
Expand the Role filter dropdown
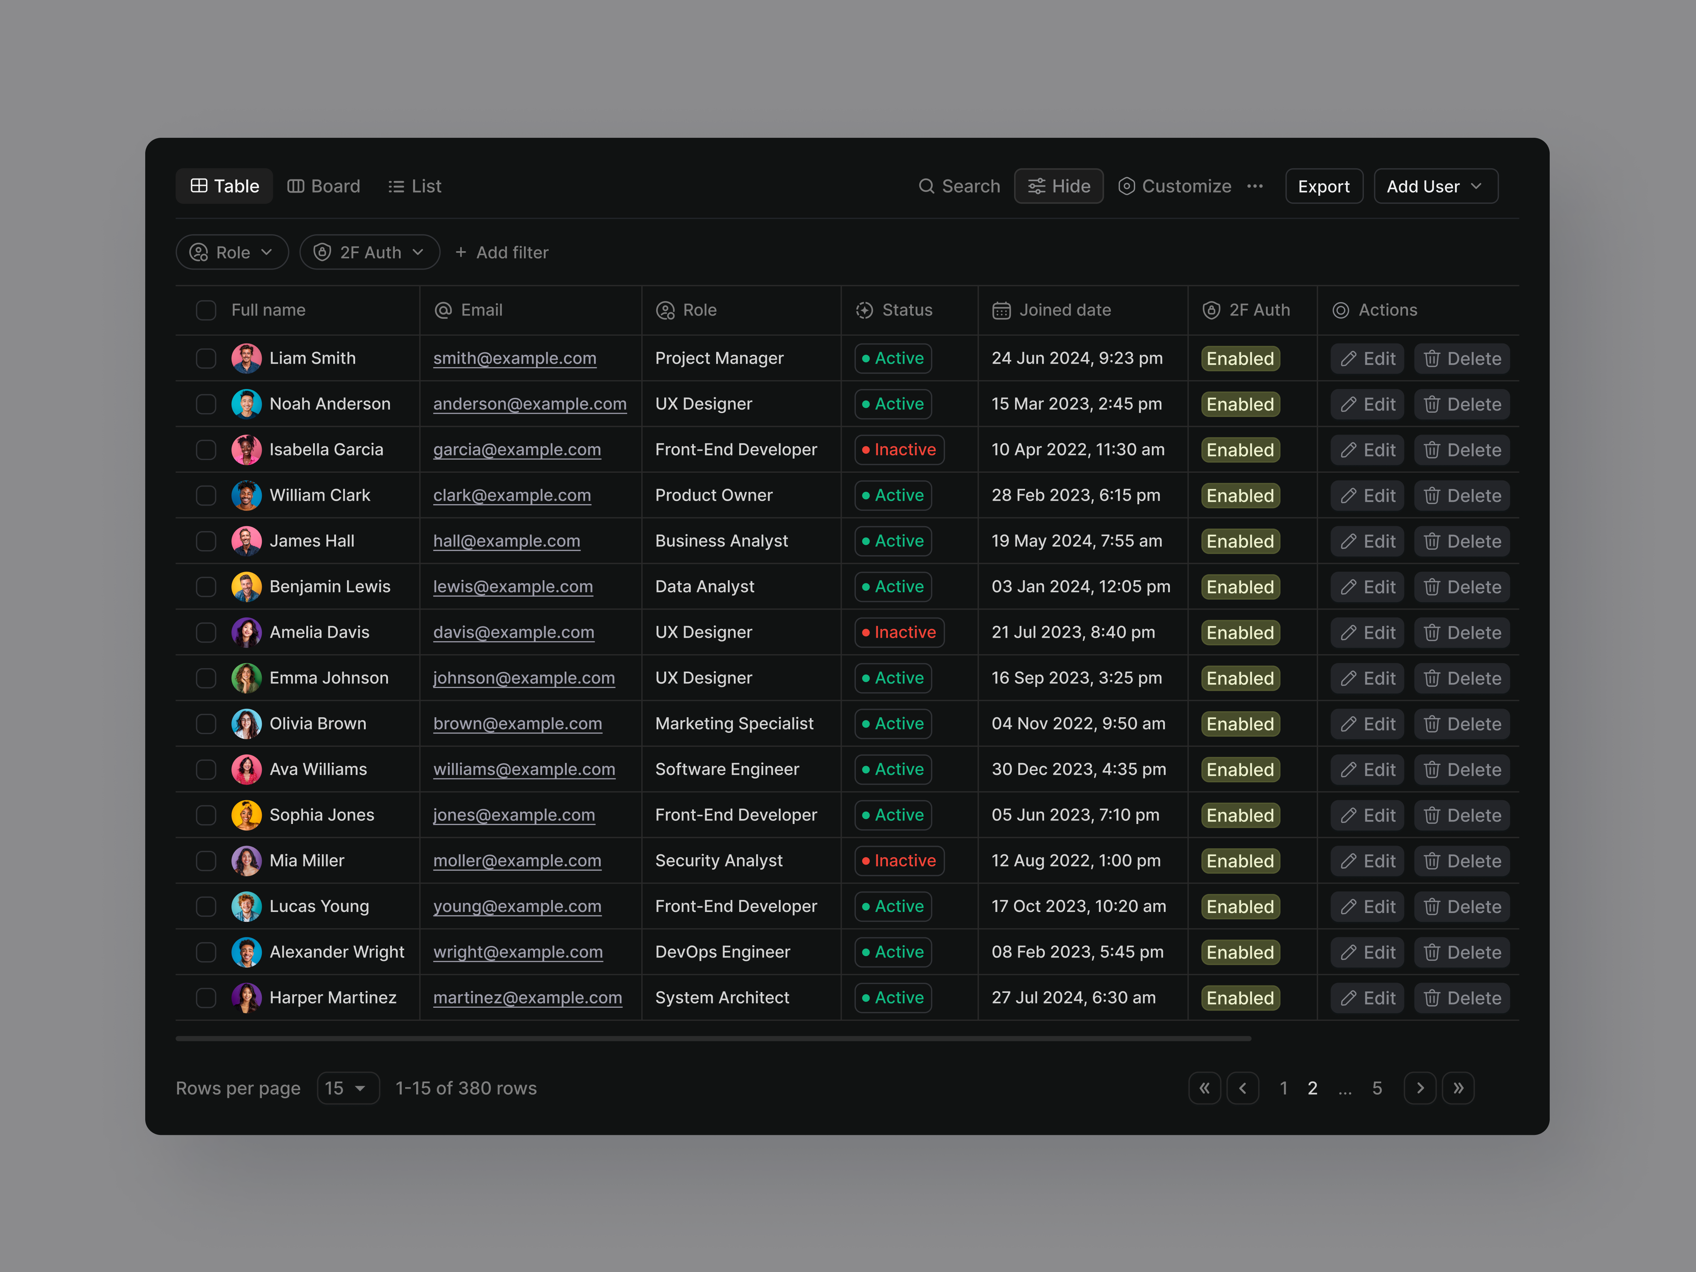pyautogui.click(x=231, y=252)
